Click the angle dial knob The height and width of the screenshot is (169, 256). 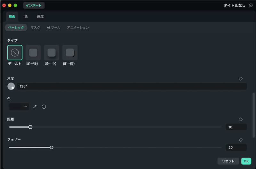(x=11, y=86)
